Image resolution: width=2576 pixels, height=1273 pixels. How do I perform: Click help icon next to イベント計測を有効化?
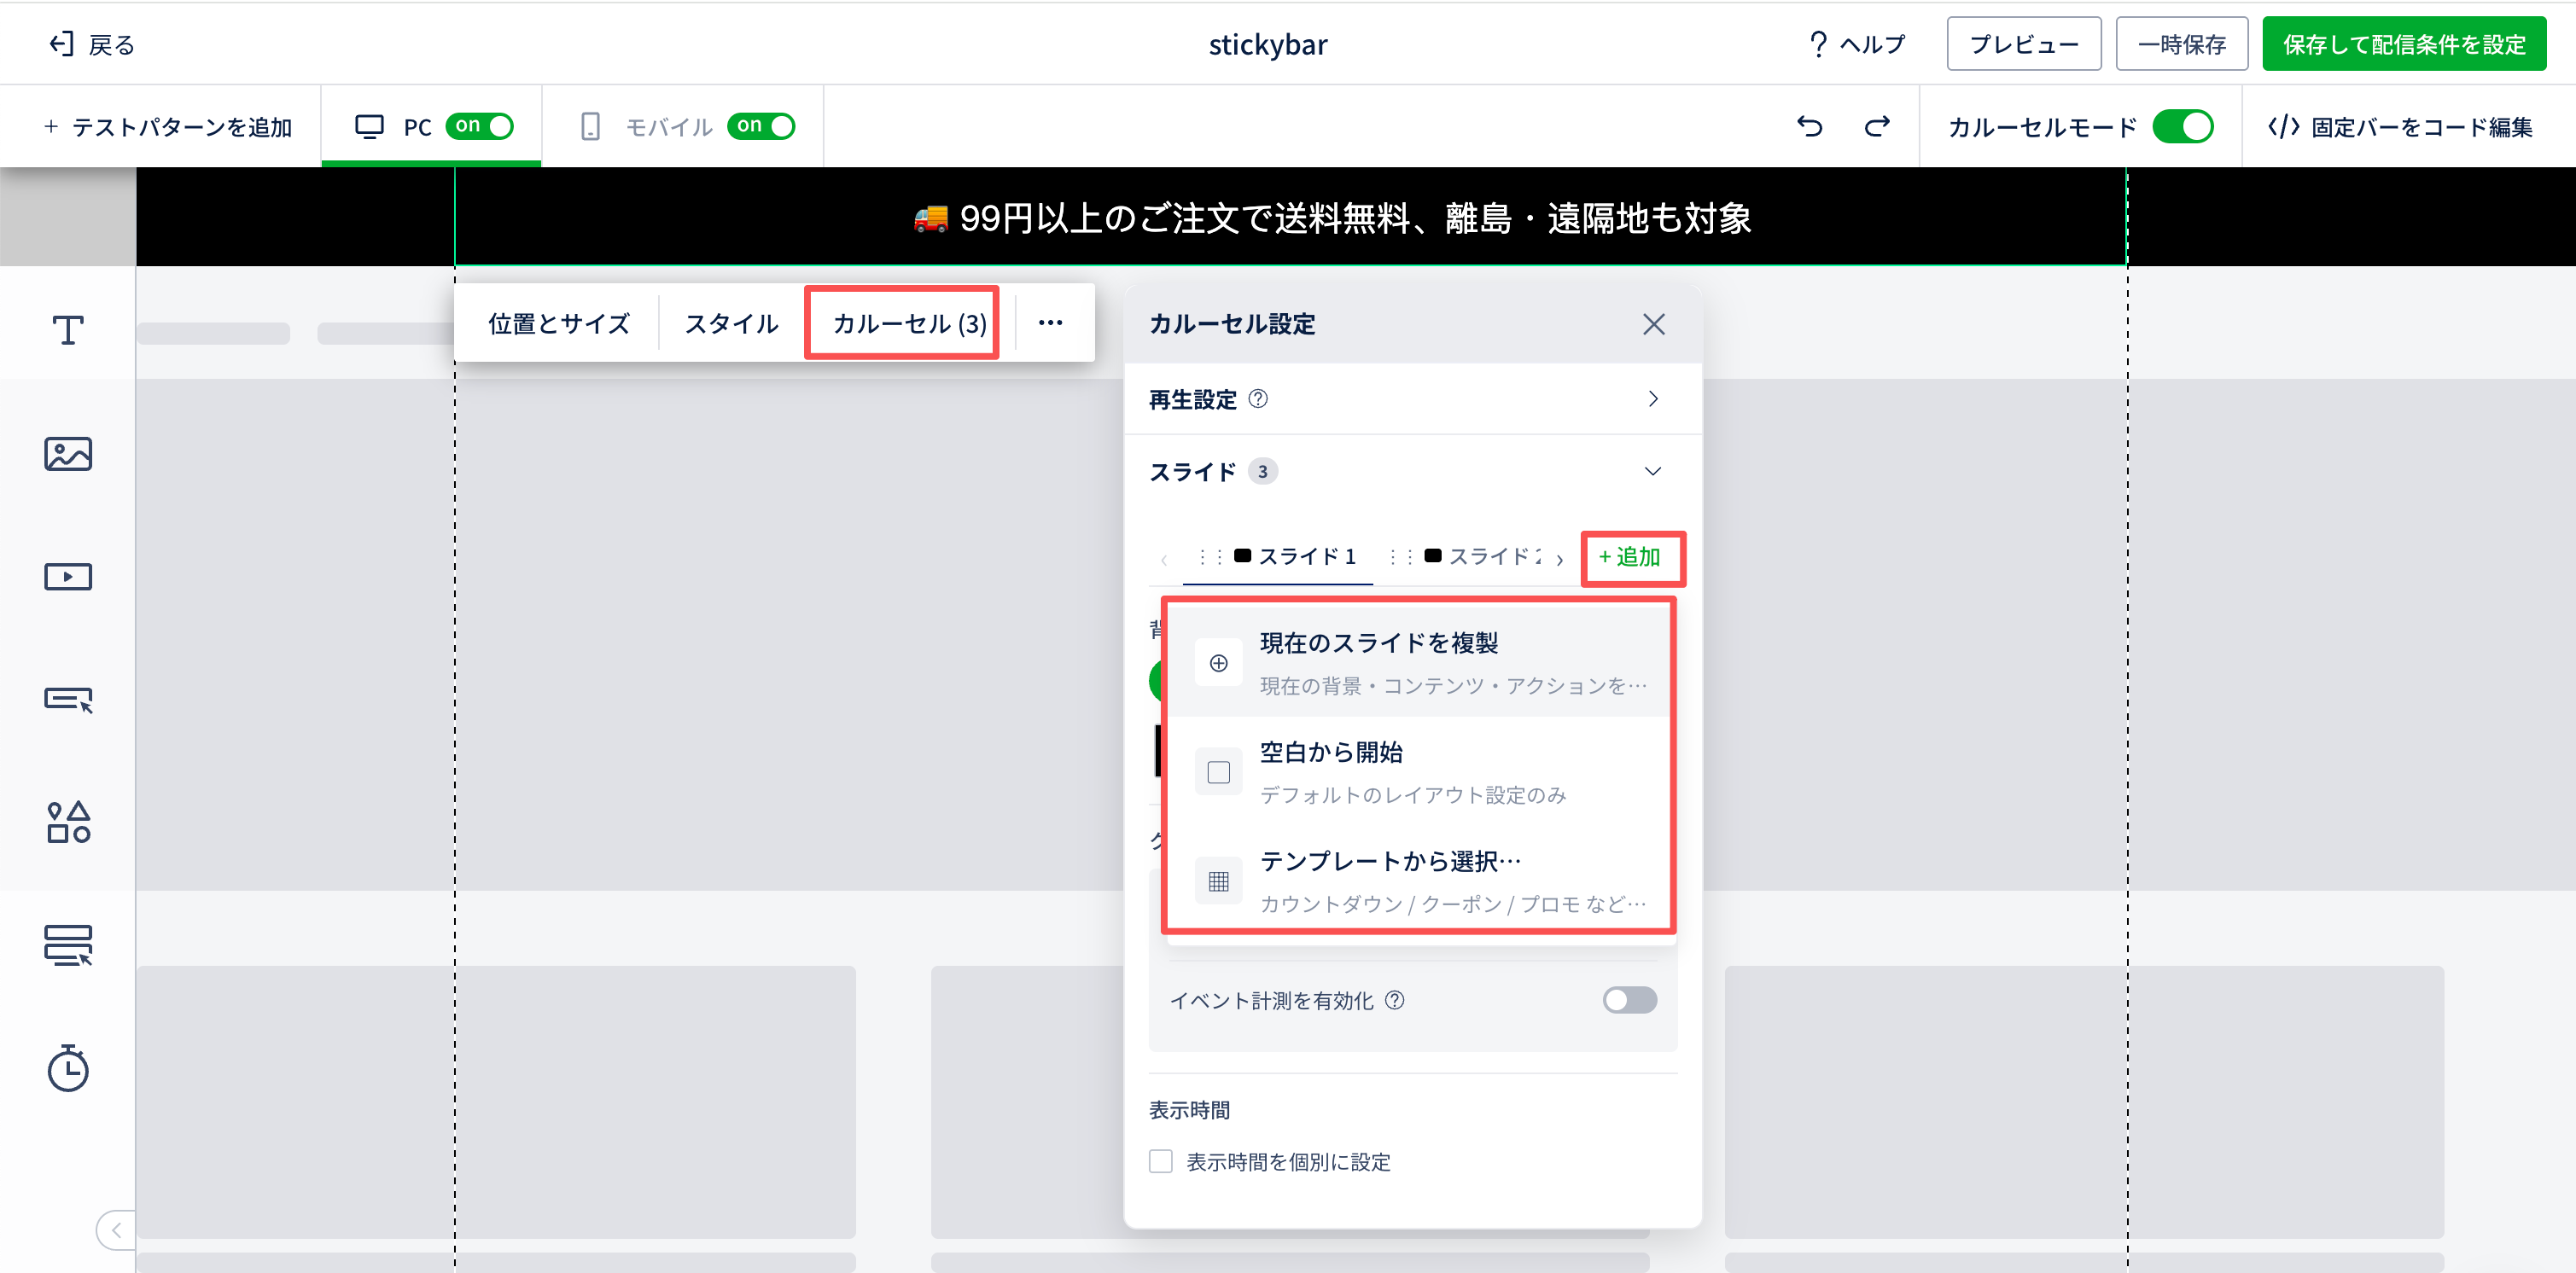pyautogui.click(x=1395, y=1000)
